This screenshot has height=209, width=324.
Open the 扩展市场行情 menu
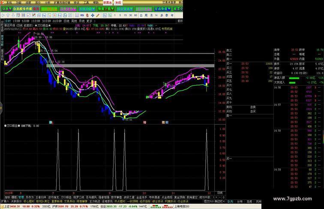[x=62, y=3]
